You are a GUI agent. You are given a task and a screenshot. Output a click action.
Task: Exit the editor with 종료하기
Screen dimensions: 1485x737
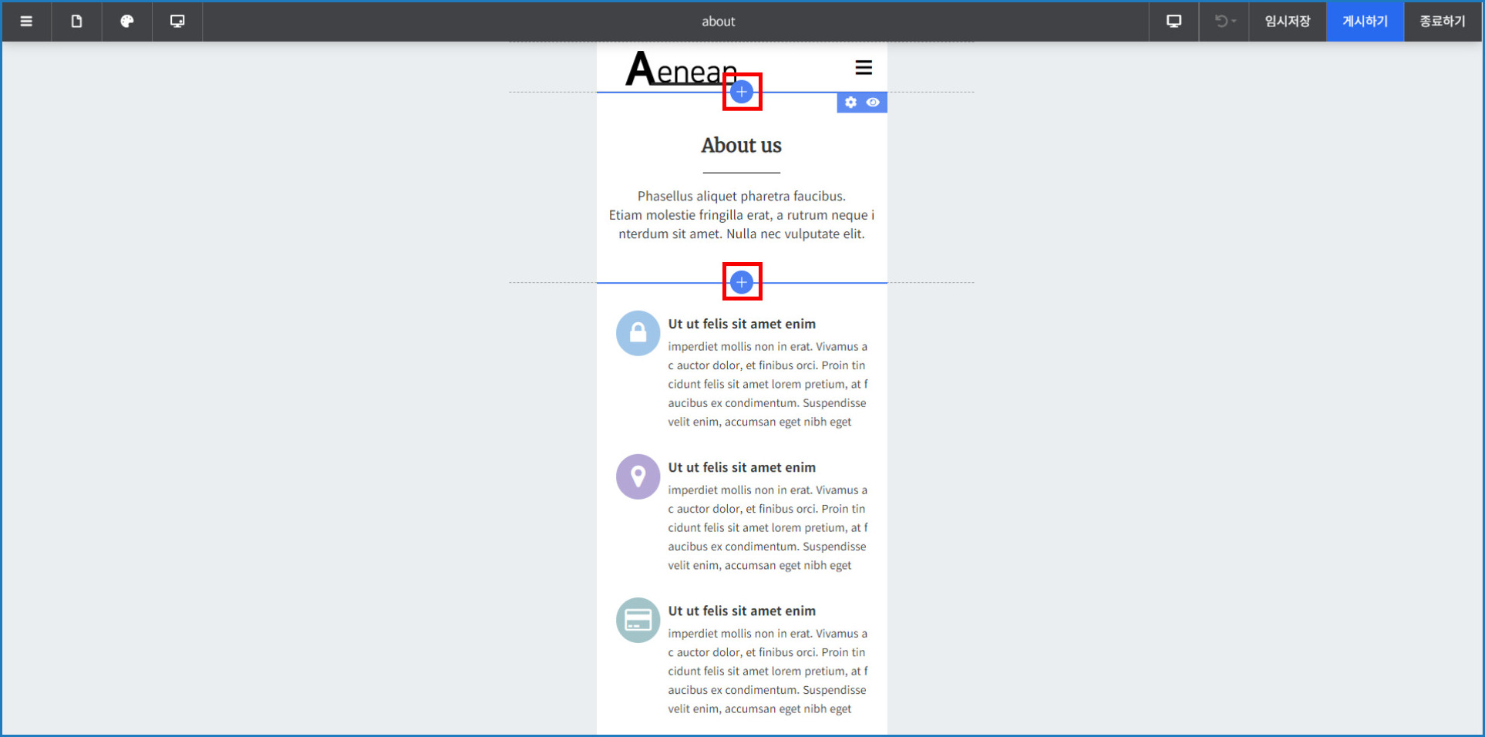(x=1442, y=22)
